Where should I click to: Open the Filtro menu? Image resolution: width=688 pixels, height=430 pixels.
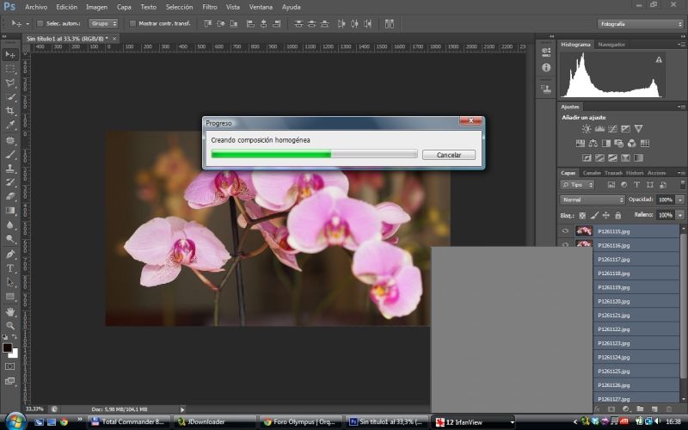(210, 7)
